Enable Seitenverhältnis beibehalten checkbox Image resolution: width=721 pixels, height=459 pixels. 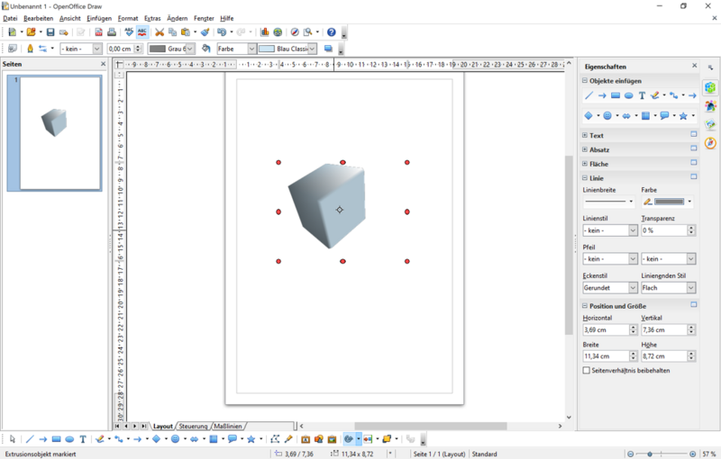[x=587, y=370]
